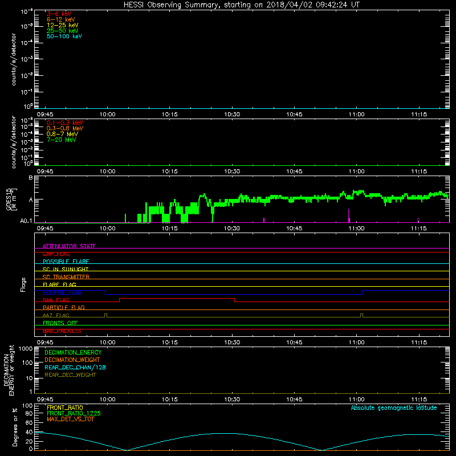Click the 12-25 keV legend label

click(62, 25)
